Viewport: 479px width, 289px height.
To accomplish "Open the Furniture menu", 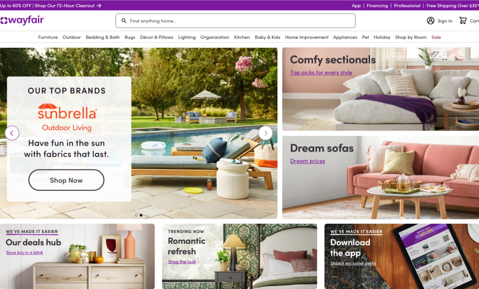I will point(48,37).
